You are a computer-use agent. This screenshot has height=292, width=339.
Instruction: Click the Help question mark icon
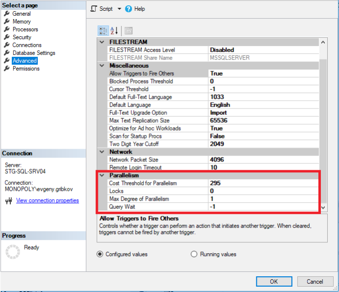coord(128,9)
